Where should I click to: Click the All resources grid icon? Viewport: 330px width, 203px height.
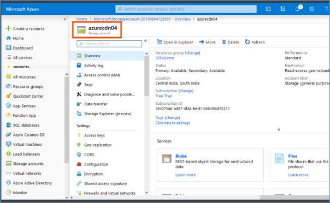pyautogui.click(x=8, y=76)
